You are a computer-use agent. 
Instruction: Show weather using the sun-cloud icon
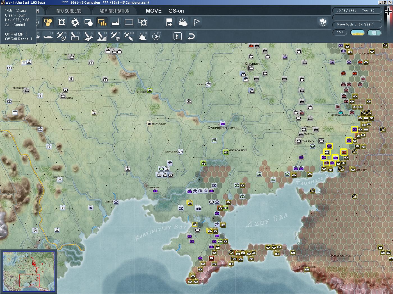pos(183,22)
